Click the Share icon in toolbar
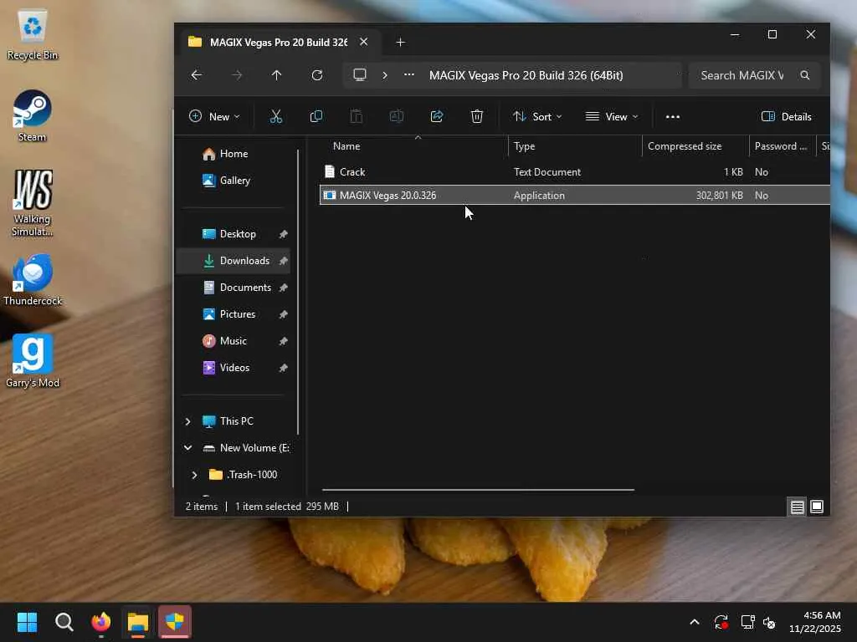 (x=437, y=116)
